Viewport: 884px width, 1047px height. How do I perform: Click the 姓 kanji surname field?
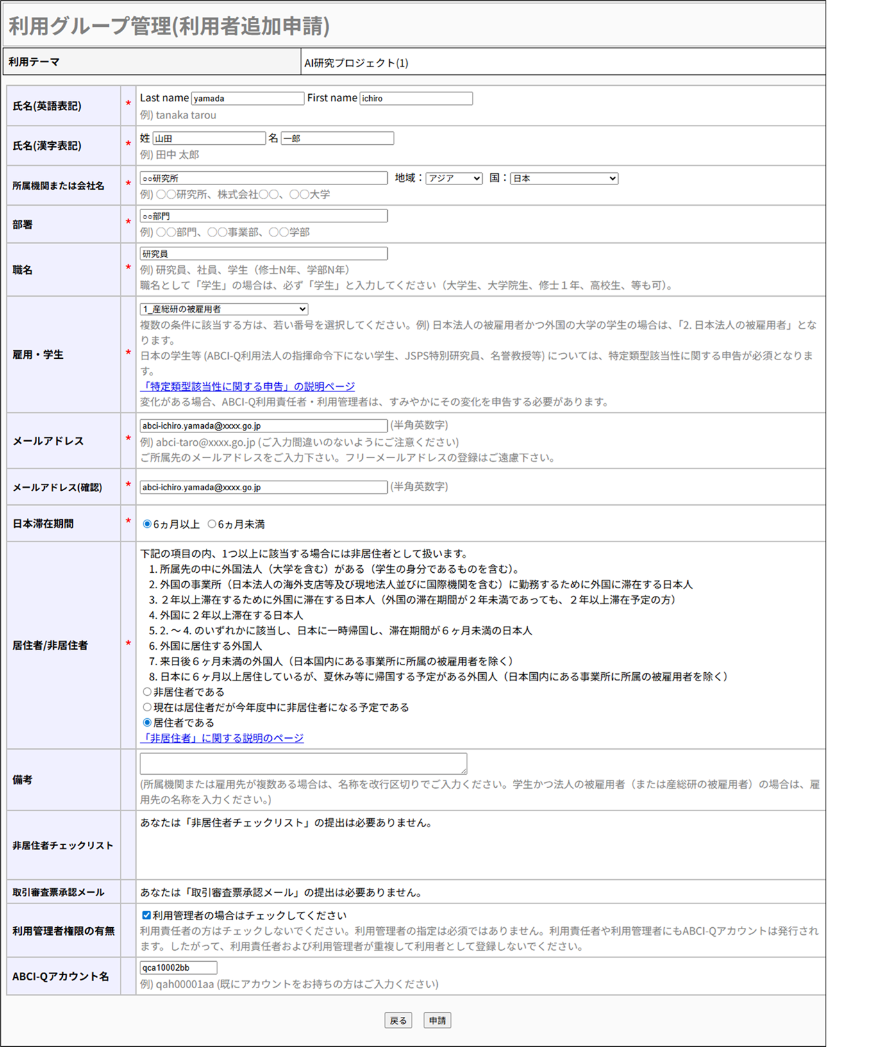[x=209, y=138]
